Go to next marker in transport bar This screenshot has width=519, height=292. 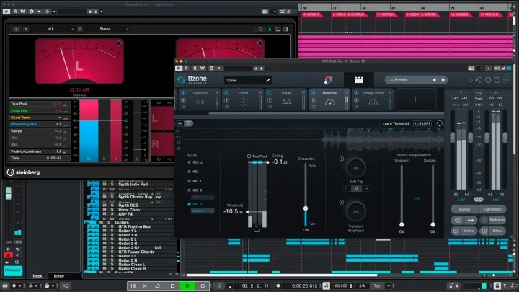[145, 286]
